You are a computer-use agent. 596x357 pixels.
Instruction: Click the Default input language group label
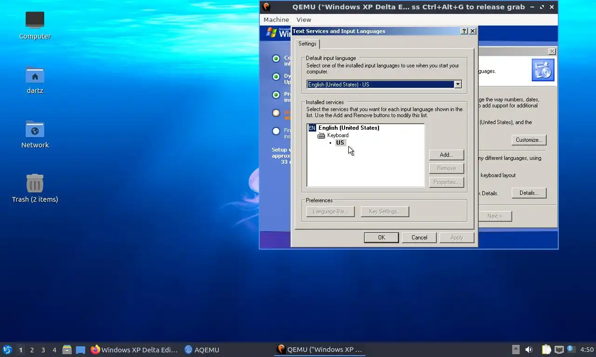click(x=331, y=58)
